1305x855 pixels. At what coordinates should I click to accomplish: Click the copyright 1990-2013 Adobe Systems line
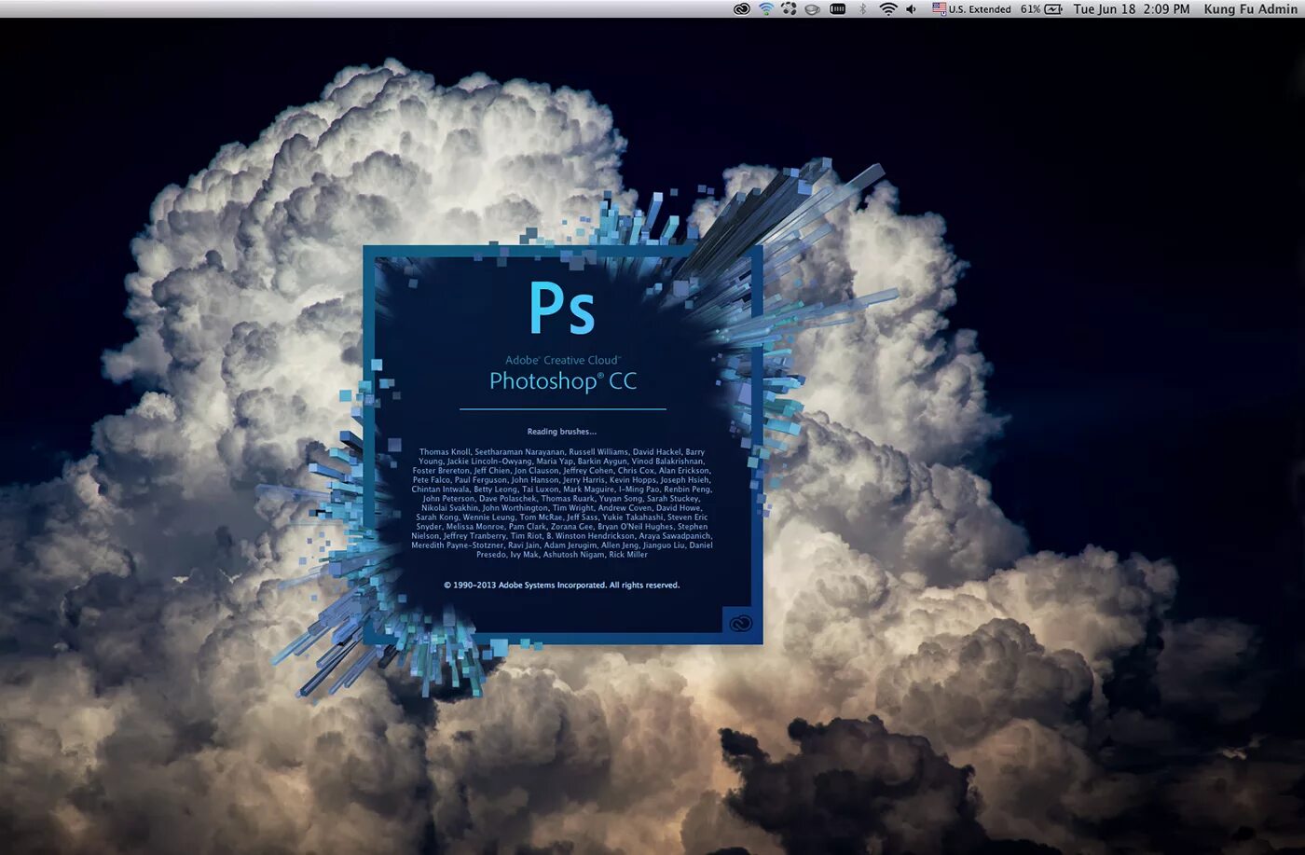pyautogui.click(x=562, y=586)
